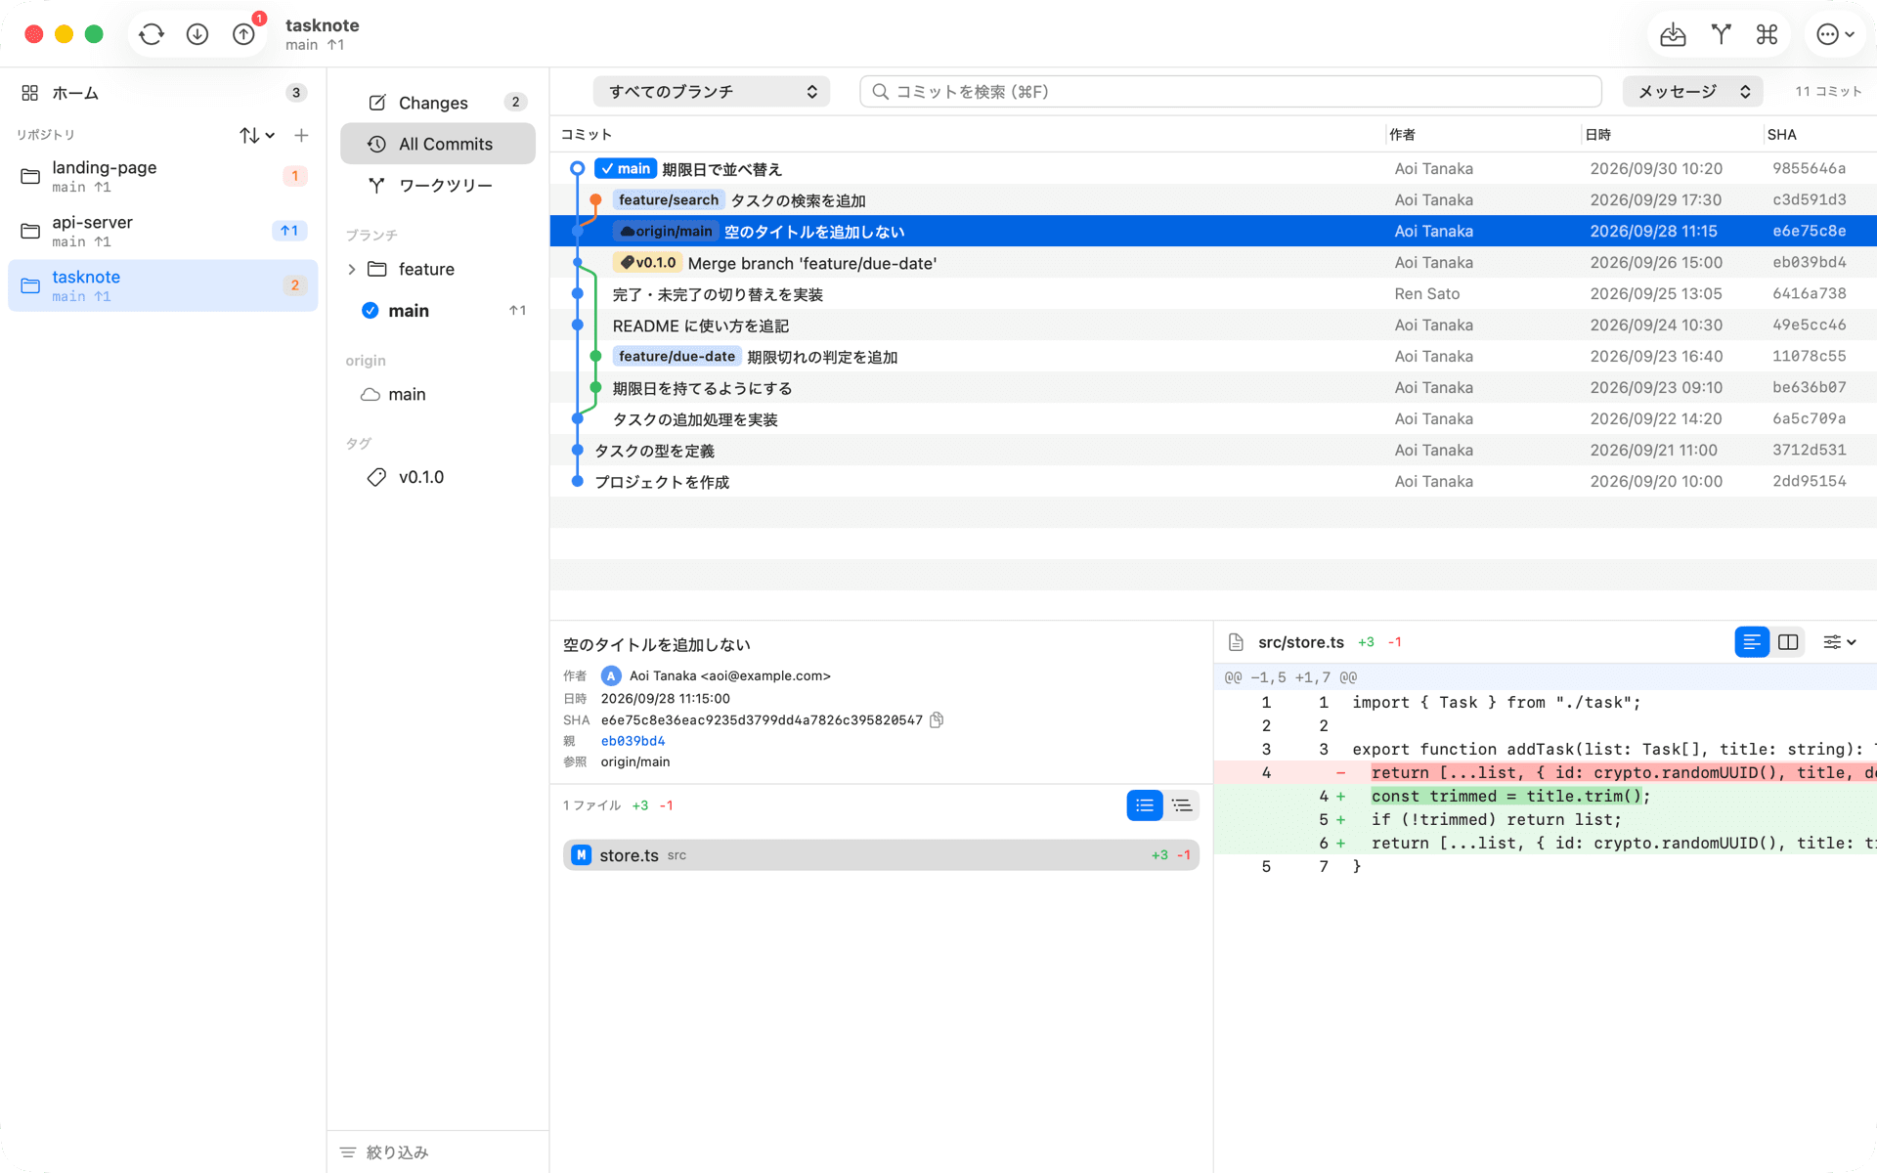Screen dimensions: 1877x1173
Task: Click the command palette icon
Action: click(x=1767, y=34)
